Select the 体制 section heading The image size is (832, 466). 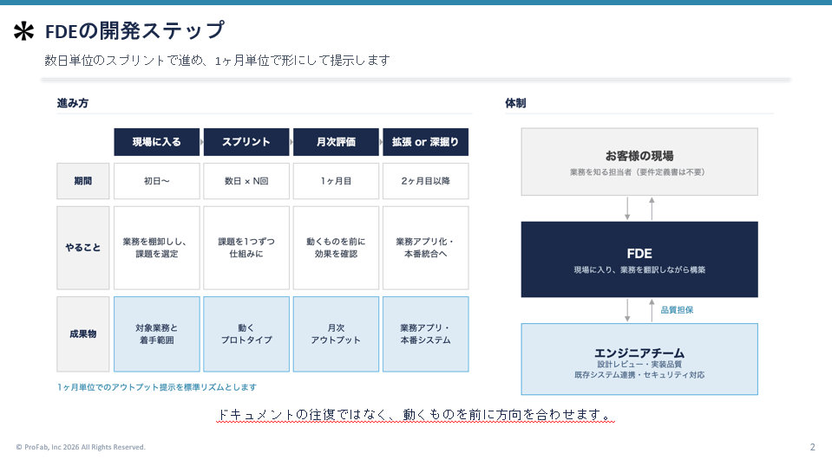pyautogui.click(x=515, y=103)
